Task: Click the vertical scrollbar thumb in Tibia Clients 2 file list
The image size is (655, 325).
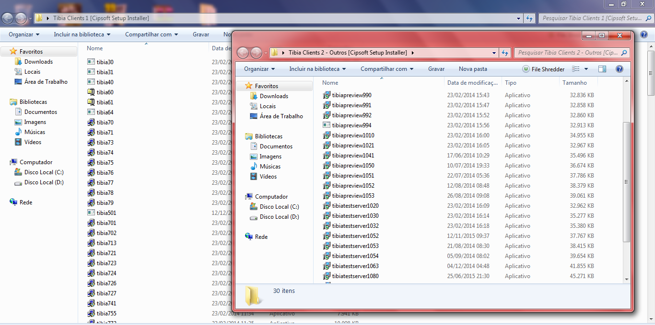Action: coord(626,182)
